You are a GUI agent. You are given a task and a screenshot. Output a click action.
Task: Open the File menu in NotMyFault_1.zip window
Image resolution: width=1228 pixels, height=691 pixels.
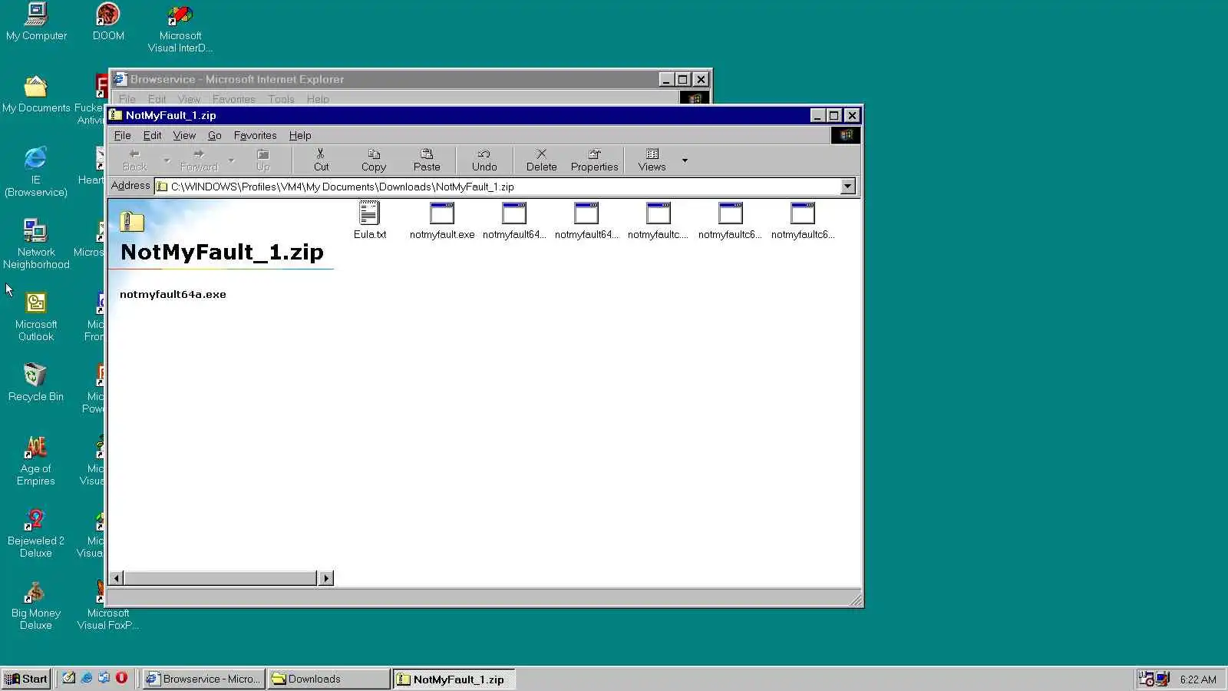pyautogui.click(x=122, y=135)
